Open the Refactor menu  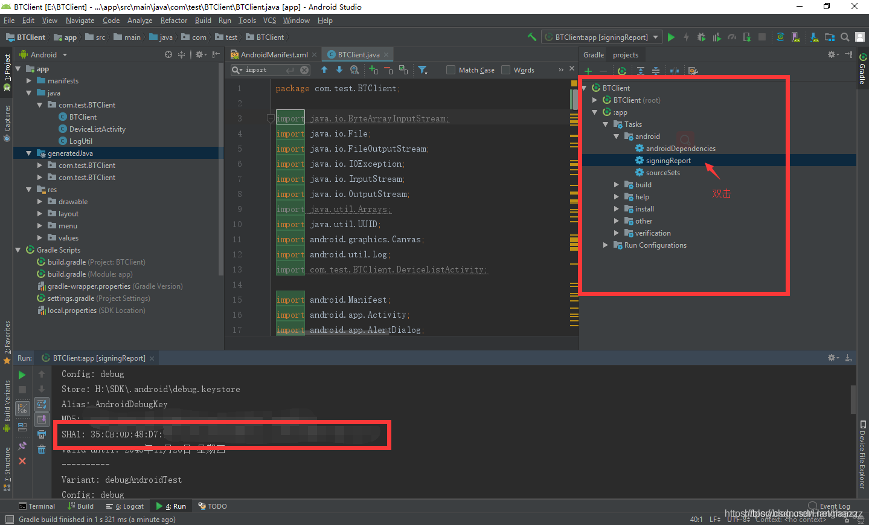(174, 21)
